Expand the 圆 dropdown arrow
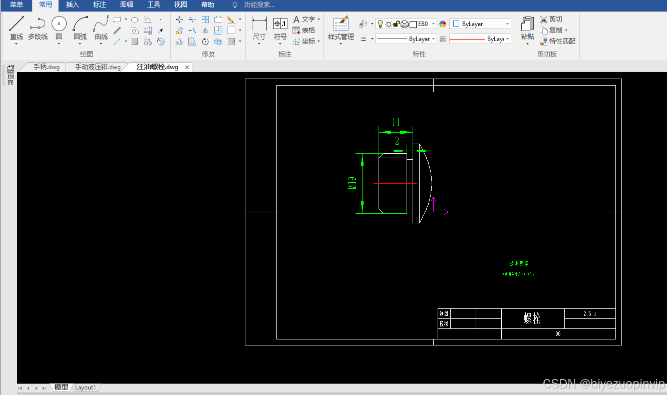Viewport: 667px width, 395px height. [x=59, y=44]
